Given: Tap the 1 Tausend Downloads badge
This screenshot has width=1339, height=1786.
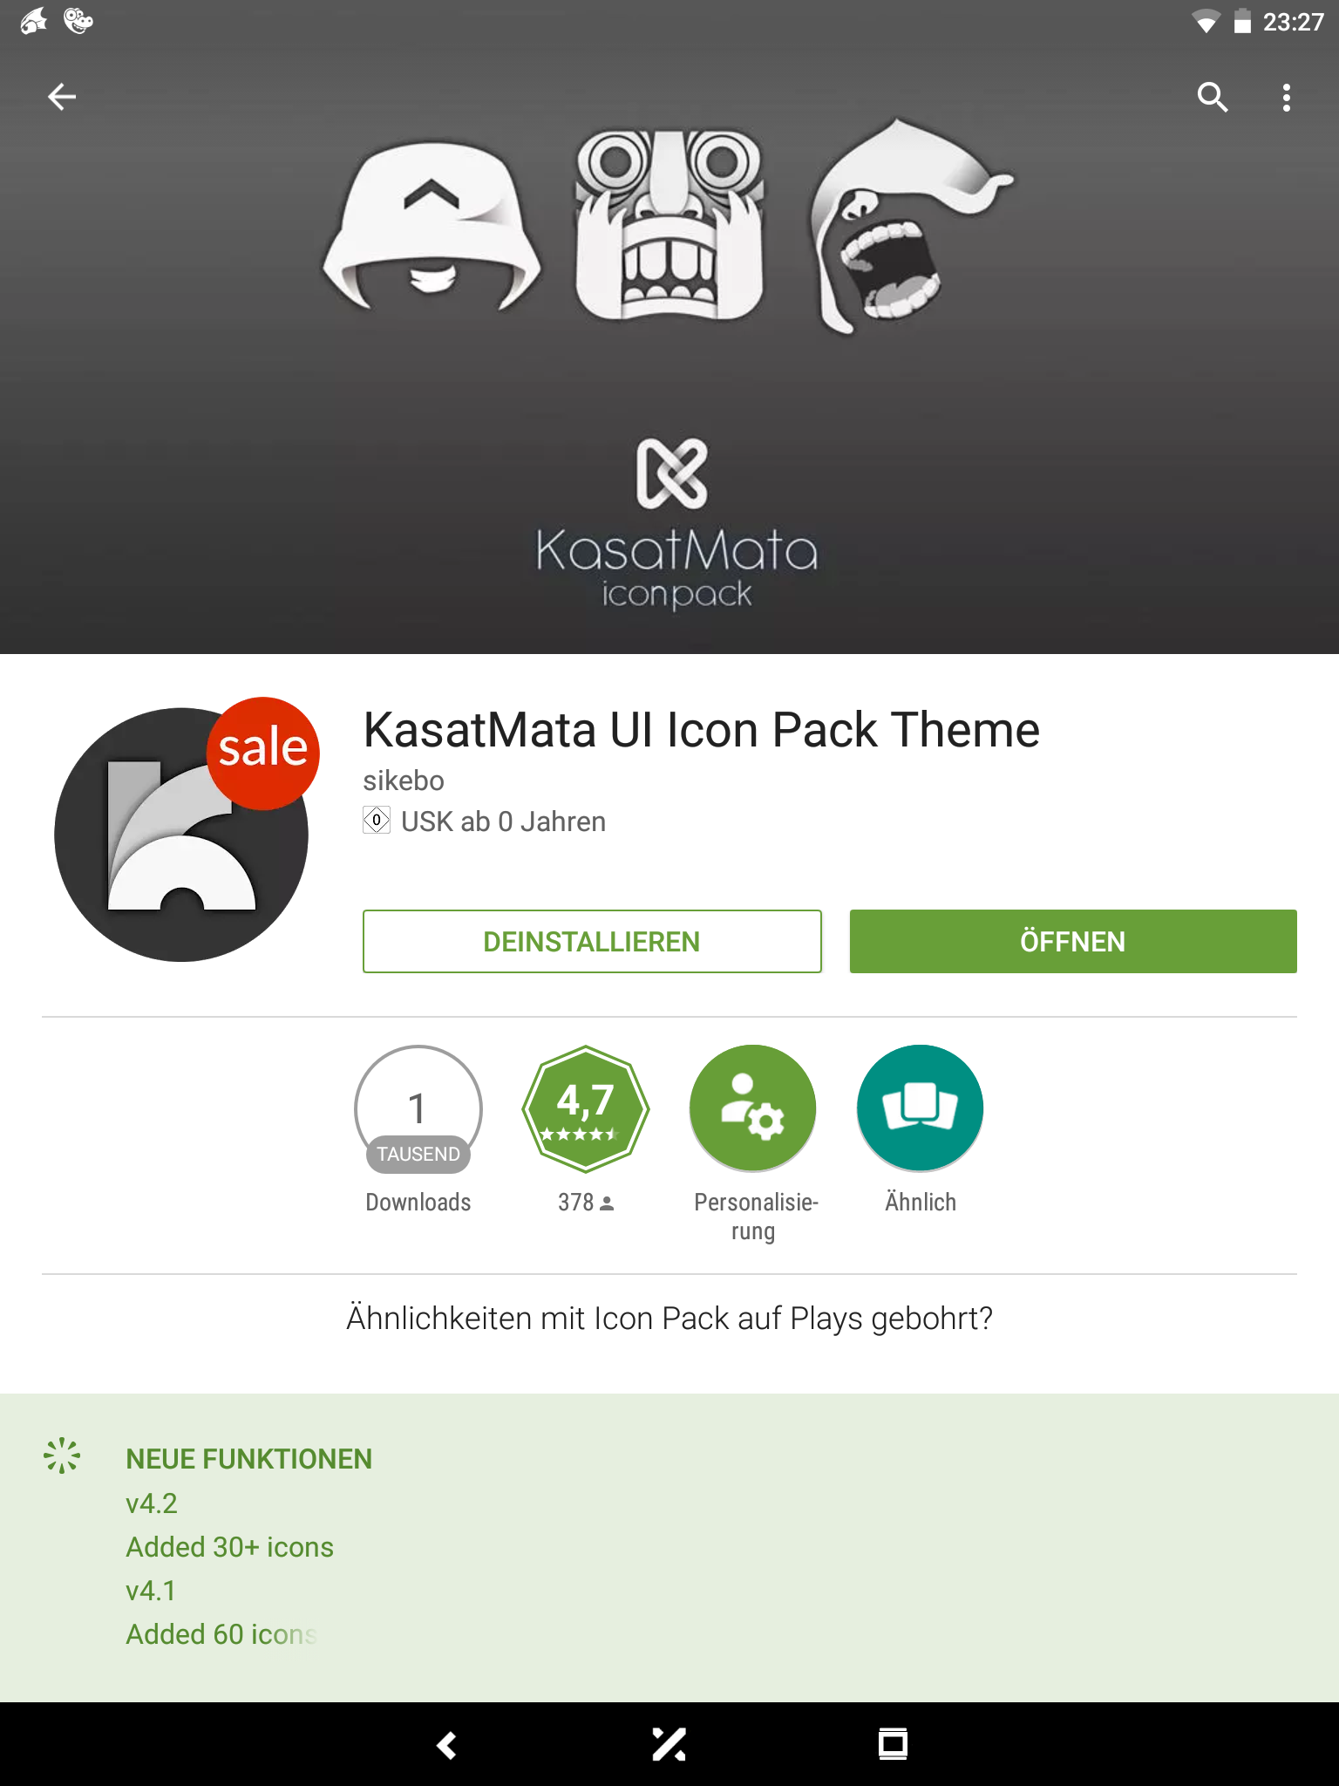Looking at the screenshot, I should coord(418,1109).
